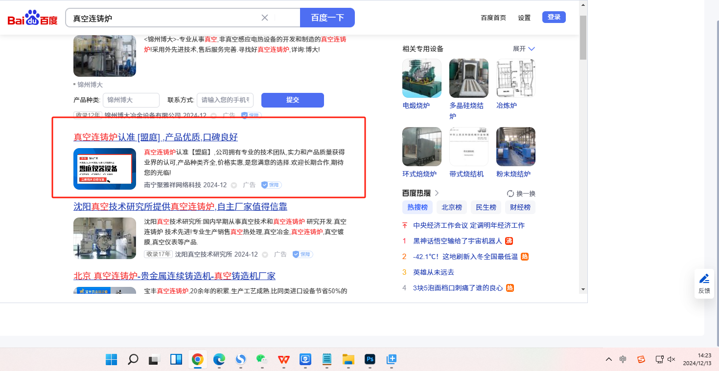Click the Baidu logo
Screen dimensions: 719x371
(32, 18)
